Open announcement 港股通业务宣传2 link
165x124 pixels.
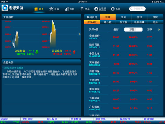(x=13, y=68)
